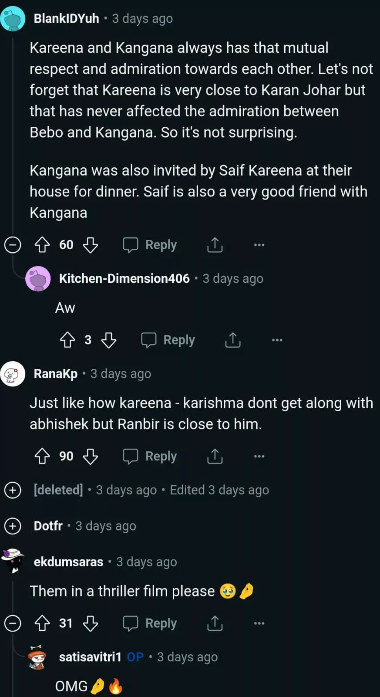This screenshot has width=380, height=697.
Task: Downvote Kitchen-Dimension406's 'Aw' comment
Action: click(109, 340)
